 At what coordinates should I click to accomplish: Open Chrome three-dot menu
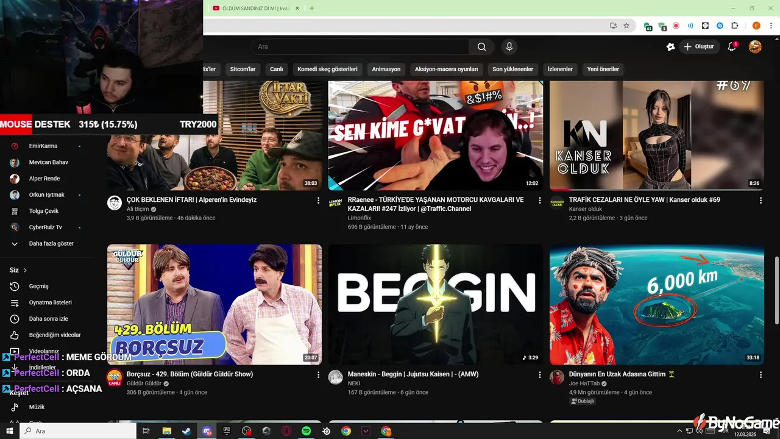[771, 26]
